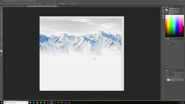Viewport: 185px width, 104px height.
Task: Toggle lock transparent pixels in Layers panel
Action: (168, 77)
